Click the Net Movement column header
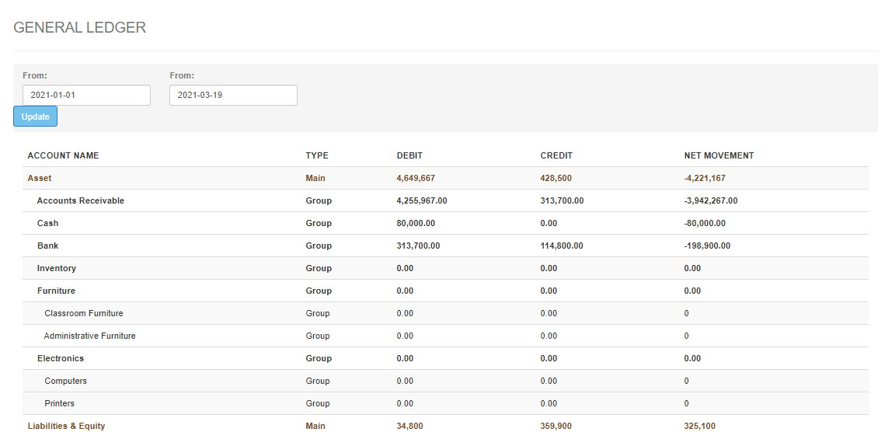Image resolution: width=885 pixels, height=432 pixels. (719, 155)
